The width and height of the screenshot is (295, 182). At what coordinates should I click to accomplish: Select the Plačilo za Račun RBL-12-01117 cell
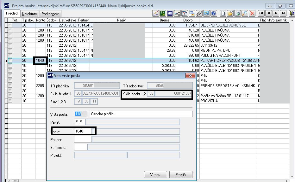229,96
